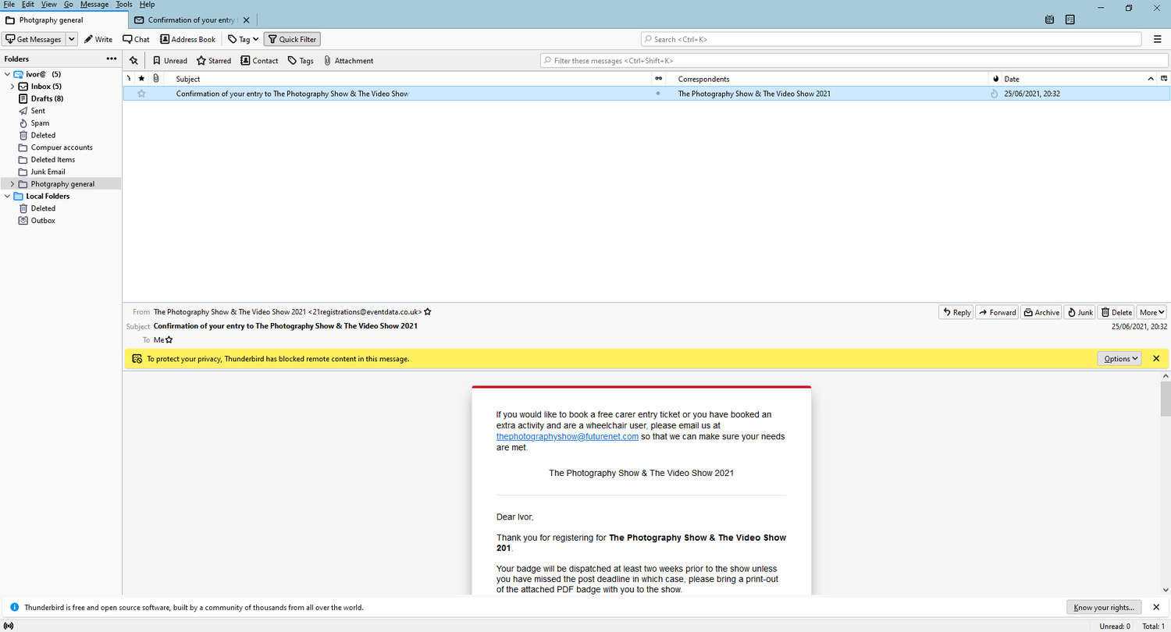
Task: Toggle read status dot of the message
Action: click(x=658, y=94)
